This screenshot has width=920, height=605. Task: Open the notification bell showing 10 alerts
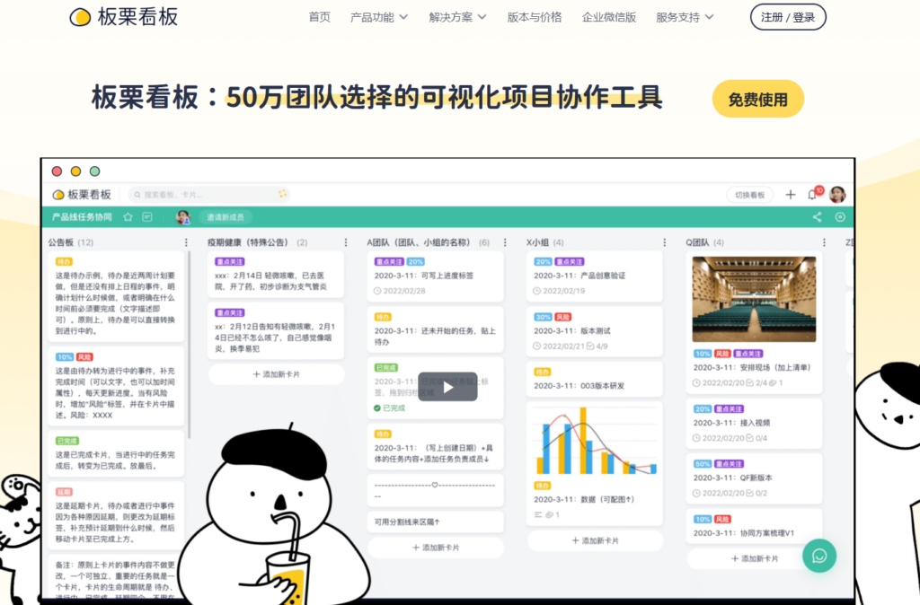(810, 194)
